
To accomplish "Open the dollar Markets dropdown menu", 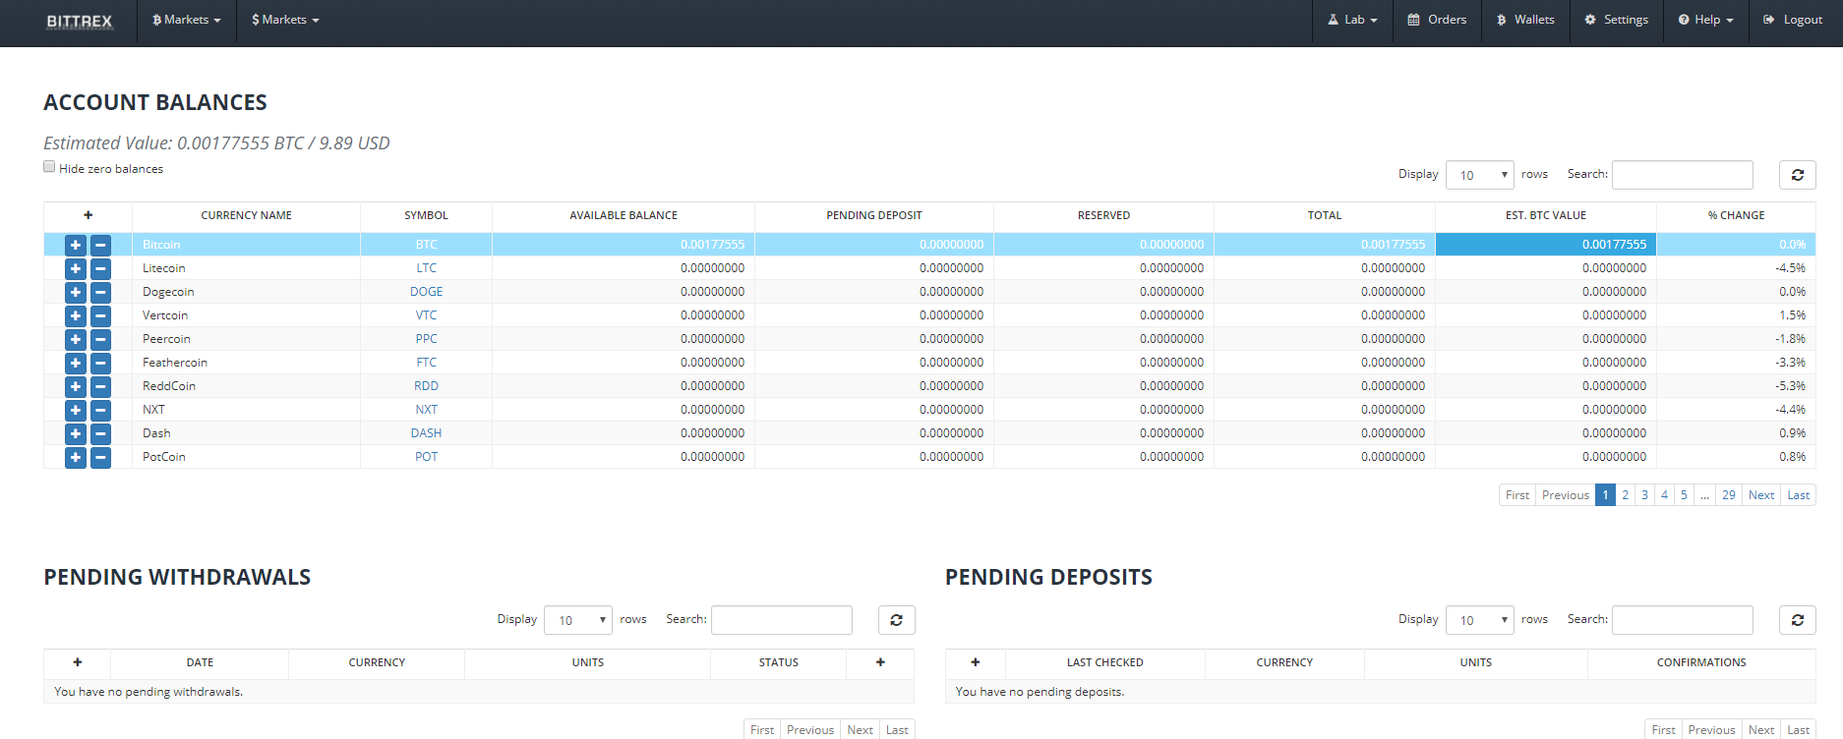I will (x=285, y=20).
